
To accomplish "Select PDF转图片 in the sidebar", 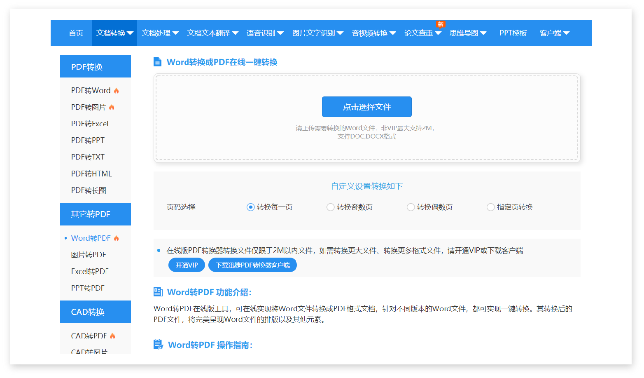I will (89, 107).
